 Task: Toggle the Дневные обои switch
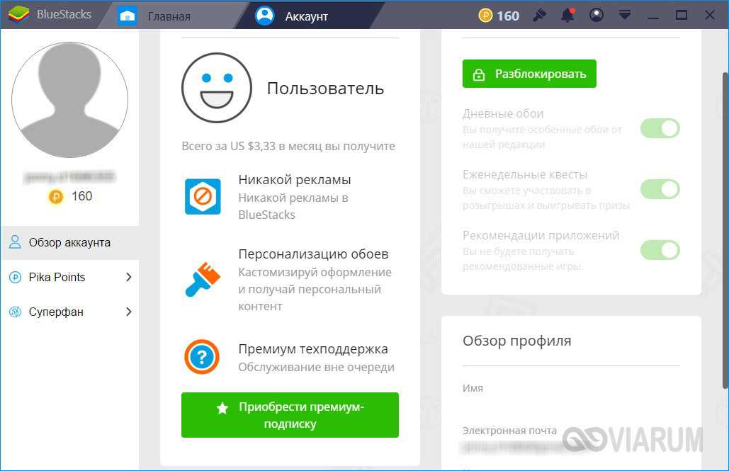pos(660,128)
